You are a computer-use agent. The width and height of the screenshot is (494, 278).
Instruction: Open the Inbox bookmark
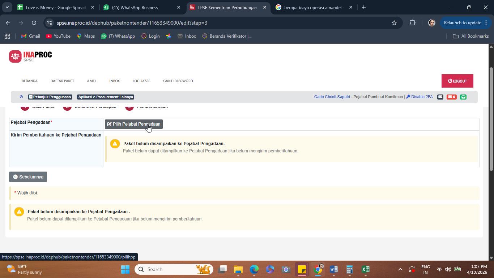(187, 36)
